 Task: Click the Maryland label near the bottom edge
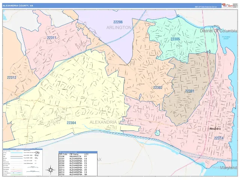(x=228, y=168)
